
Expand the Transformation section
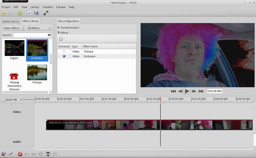click(x=59, y=28)
